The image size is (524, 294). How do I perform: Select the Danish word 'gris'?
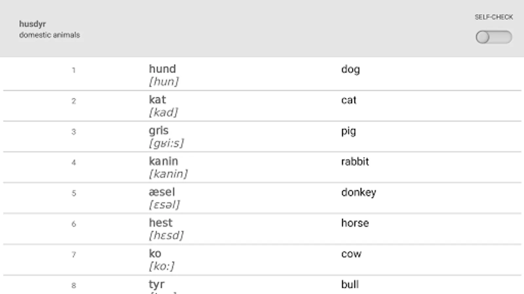tap(159, 131)
